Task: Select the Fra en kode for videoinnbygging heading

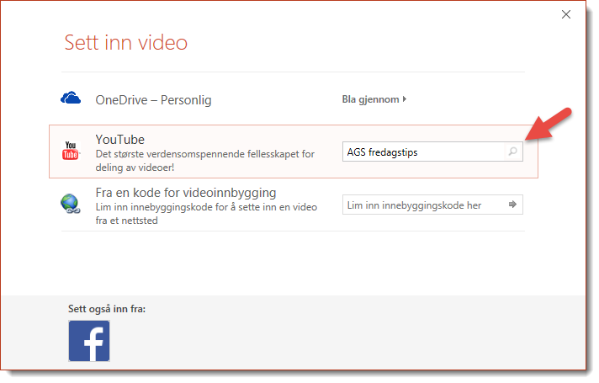Action: point(186,192)
